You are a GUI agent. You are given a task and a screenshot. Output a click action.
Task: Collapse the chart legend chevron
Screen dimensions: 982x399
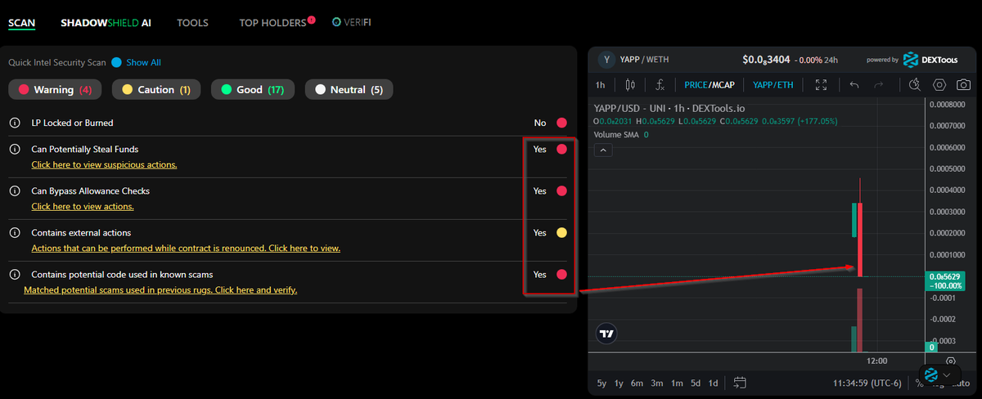(x=601, y=150)
